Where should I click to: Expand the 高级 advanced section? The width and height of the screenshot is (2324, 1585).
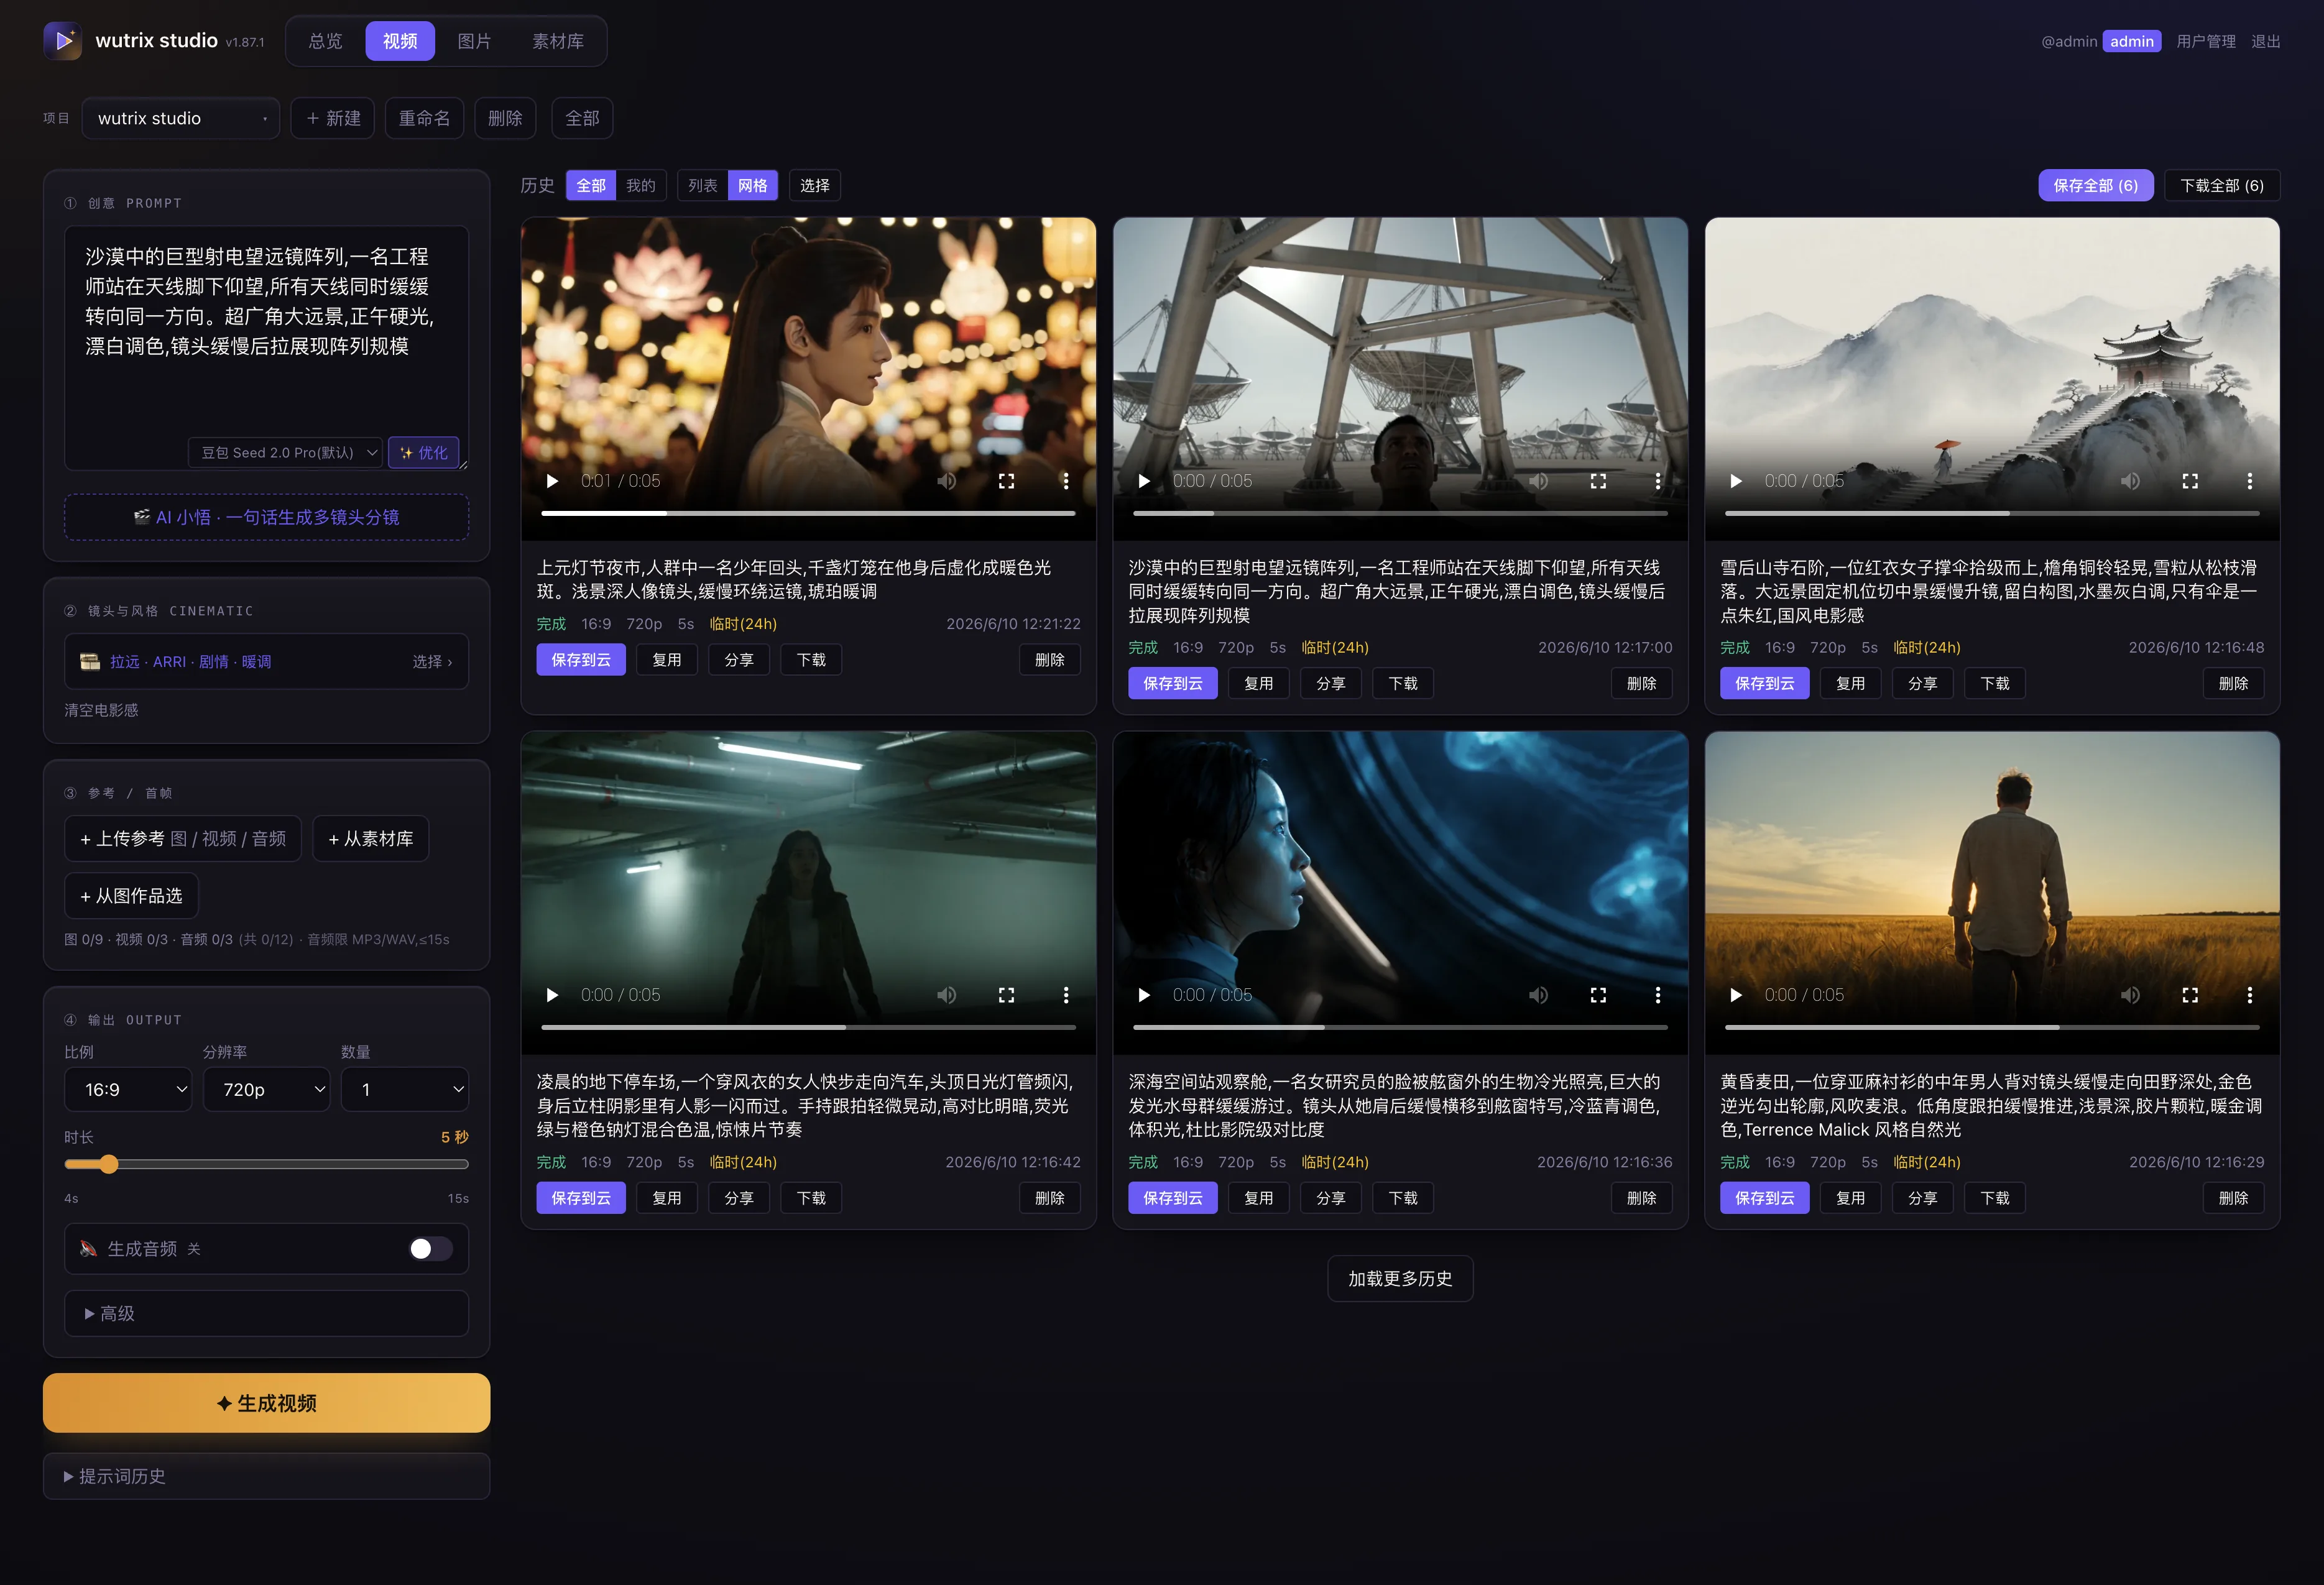pyautogui.click(x=266, y=1313)
